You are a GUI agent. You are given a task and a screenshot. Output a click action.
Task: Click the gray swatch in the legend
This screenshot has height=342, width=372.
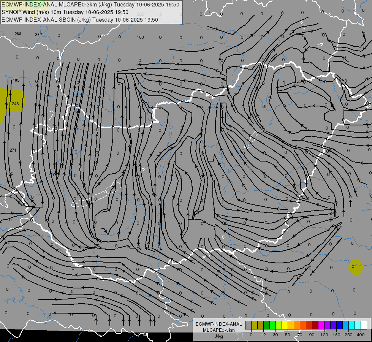click(249, 325)
